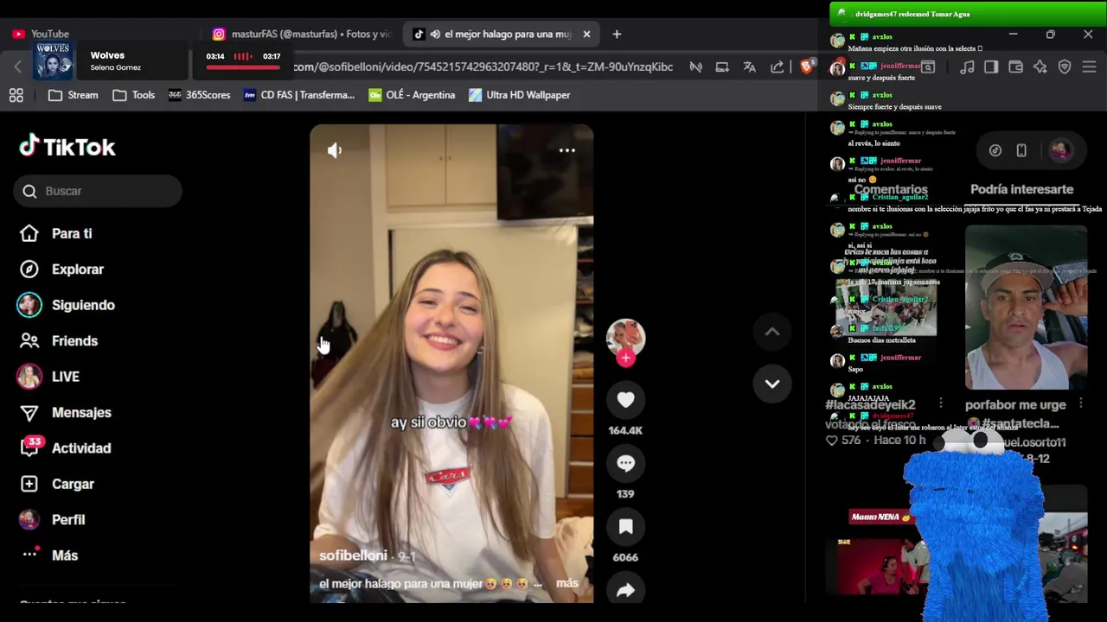Open the profile avatar at the top of the page

click(x=1060, y=150)
